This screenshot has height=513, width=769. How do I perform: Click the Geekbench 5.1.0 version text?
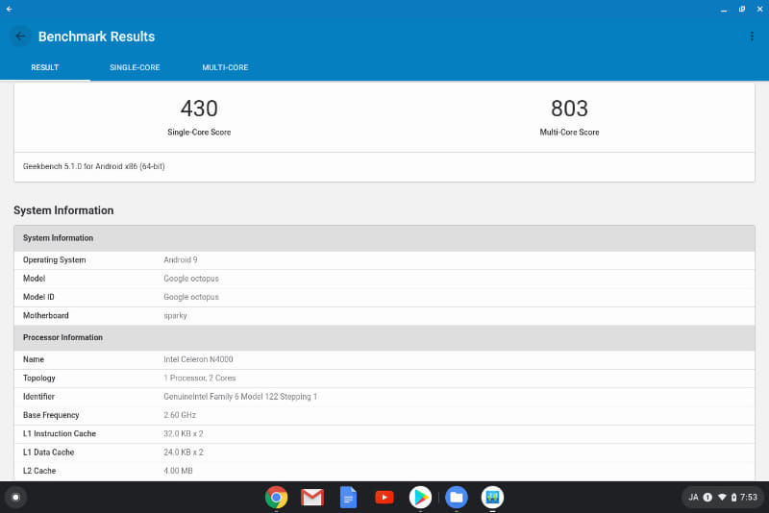[93, 166]
